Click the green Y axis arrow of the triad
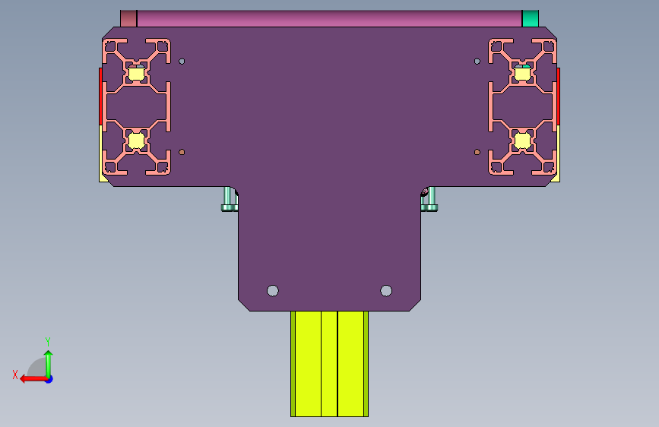The height and width of the screenshot is (427, 659). point(49,363)
